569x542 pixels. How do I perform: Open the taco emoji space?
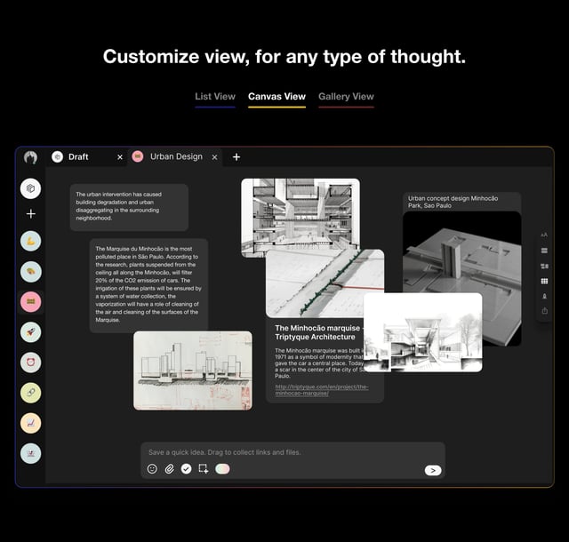(31, 272)
